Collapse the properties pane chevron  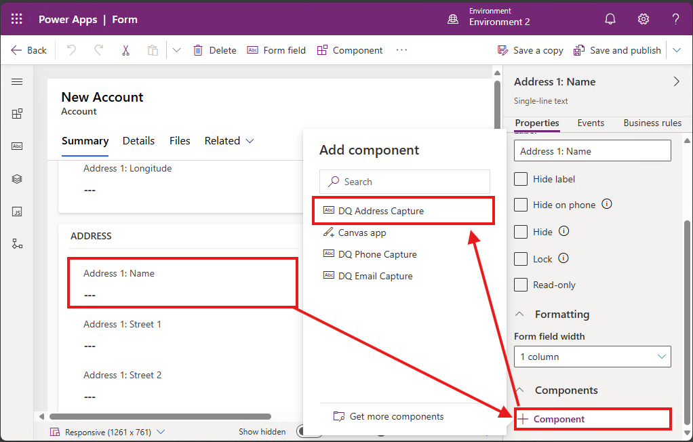click(x=676, y=81)
